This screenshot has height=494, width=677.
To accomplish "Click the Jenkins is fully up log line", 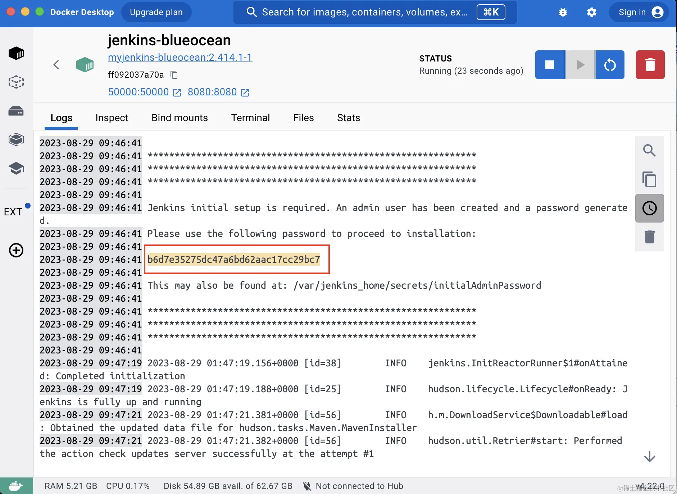I will [x=333, y=395].
